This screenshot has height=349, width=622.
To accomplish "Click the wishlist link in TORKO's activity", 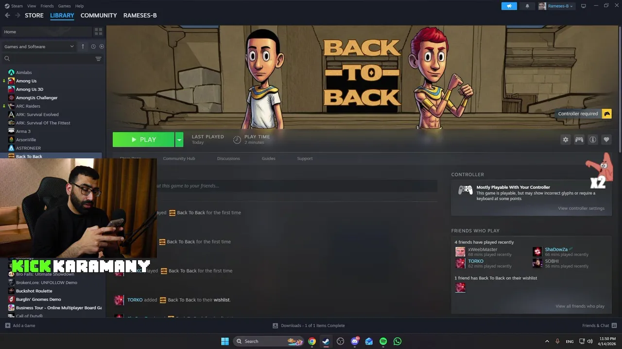I will pos(222,300).
